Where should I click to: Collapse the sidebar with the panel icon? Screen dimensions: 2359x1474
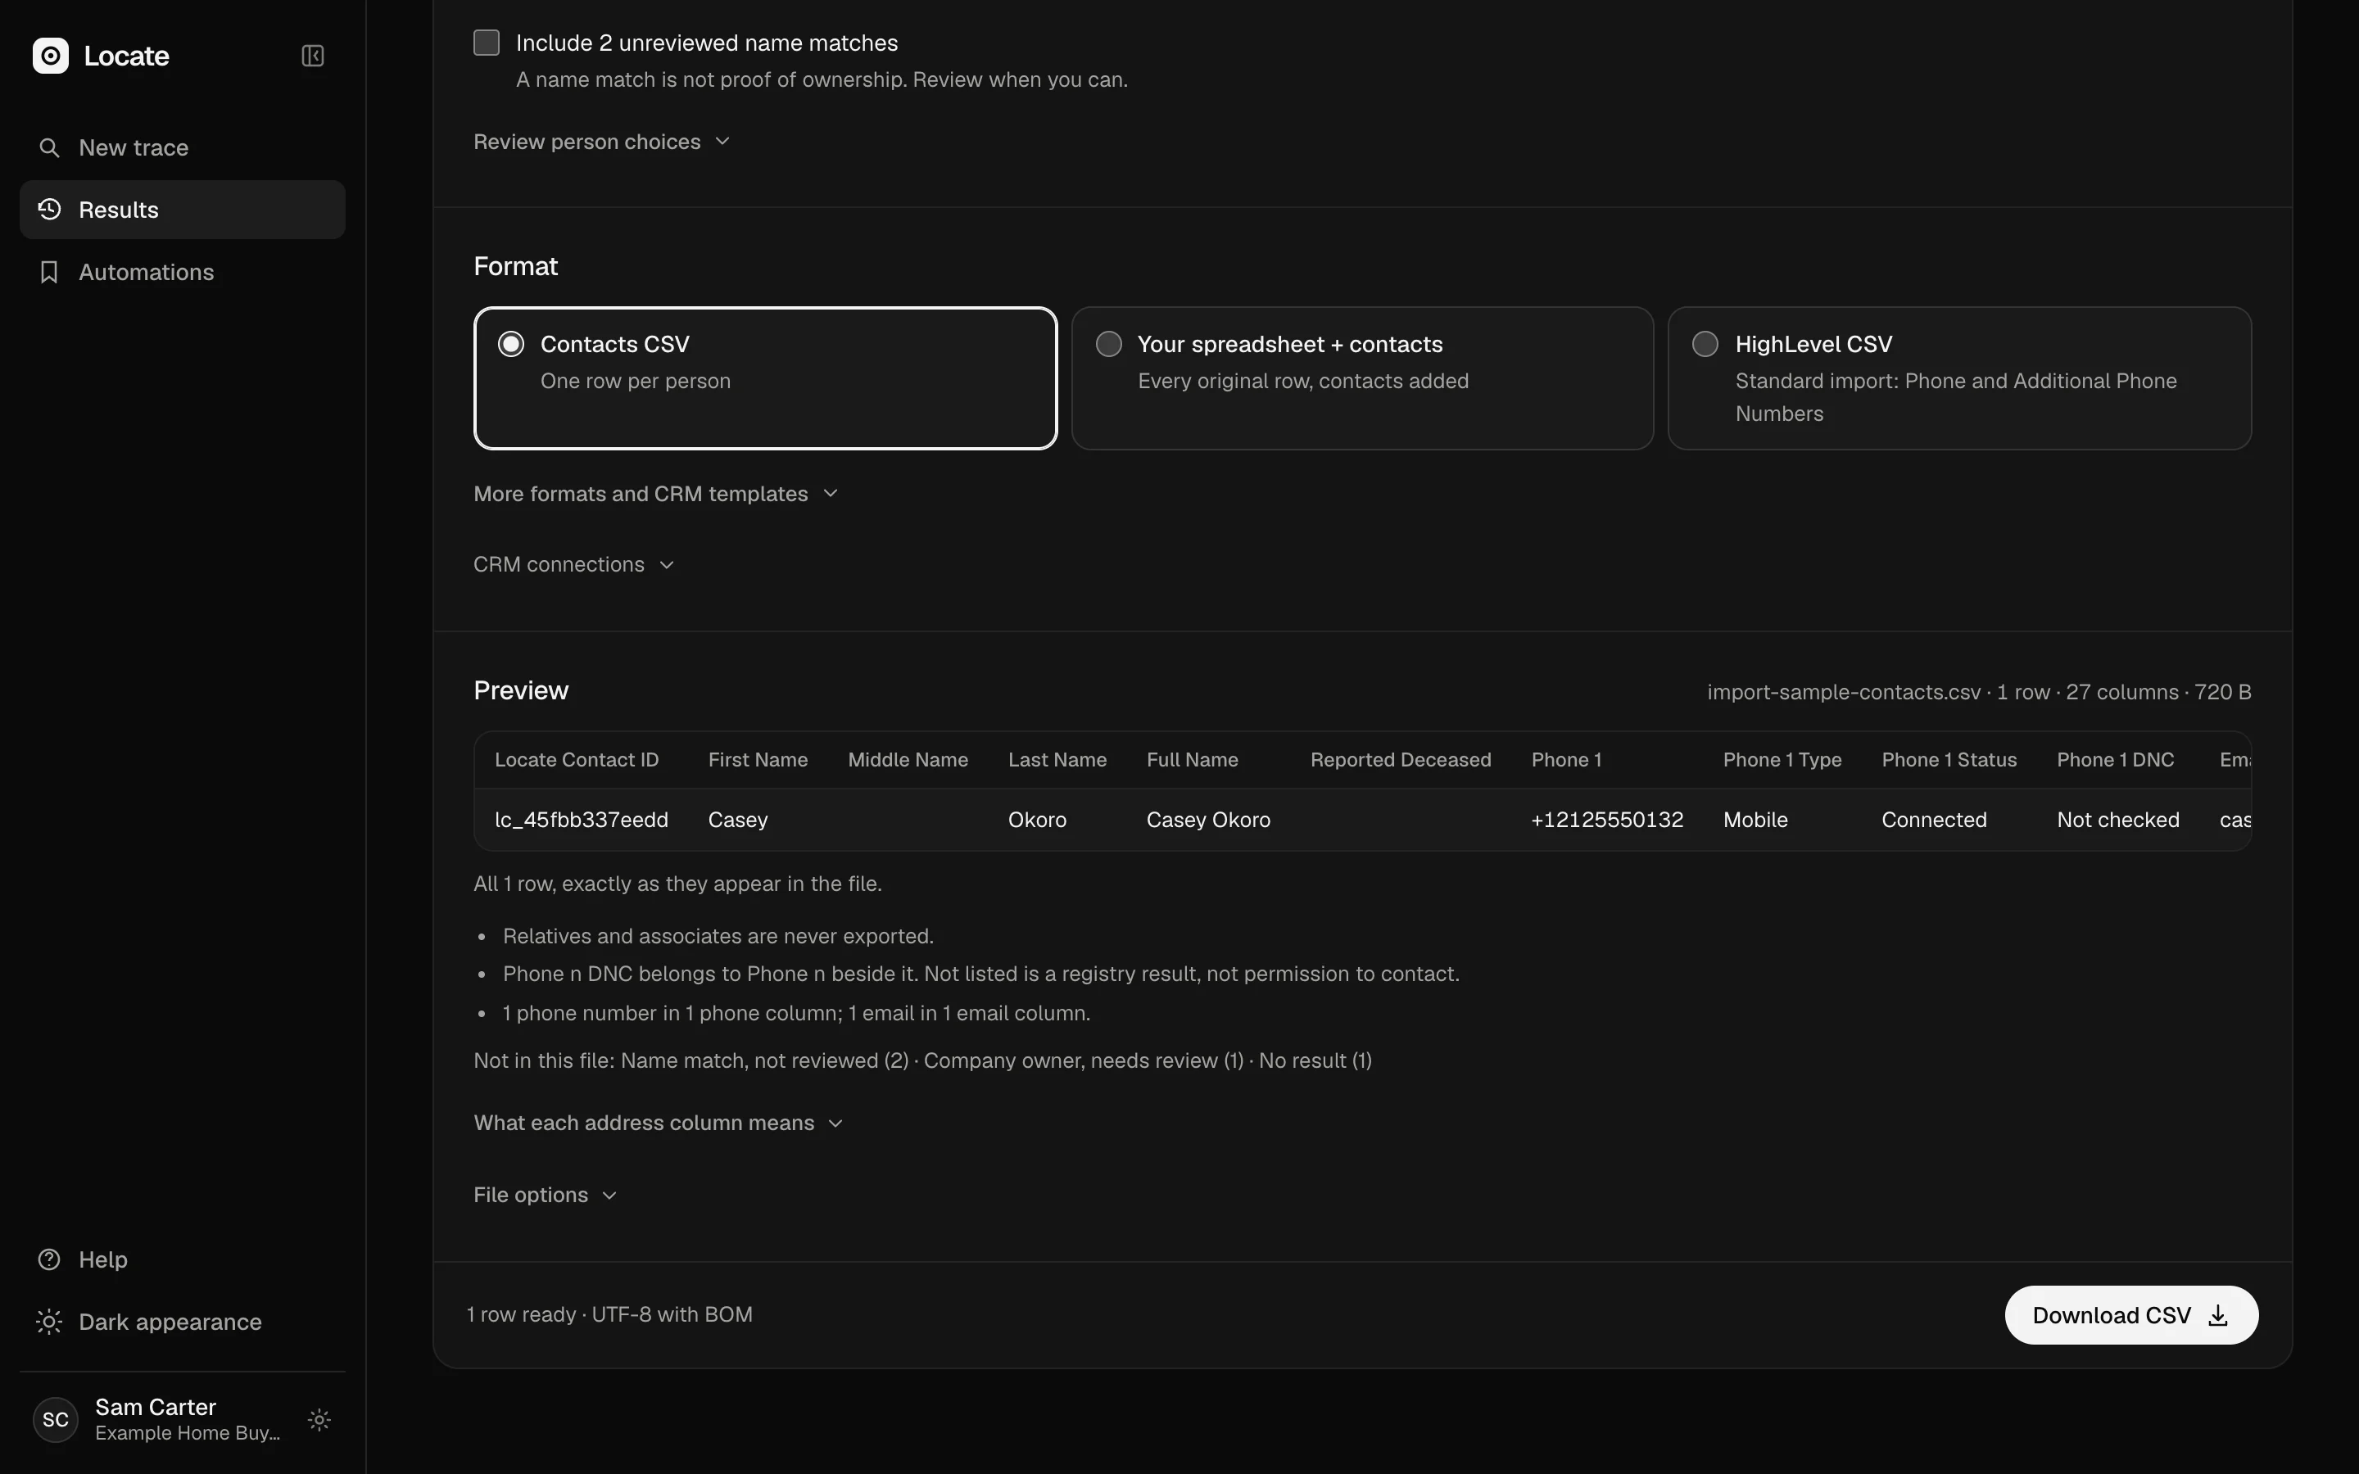tap(313, 56)
